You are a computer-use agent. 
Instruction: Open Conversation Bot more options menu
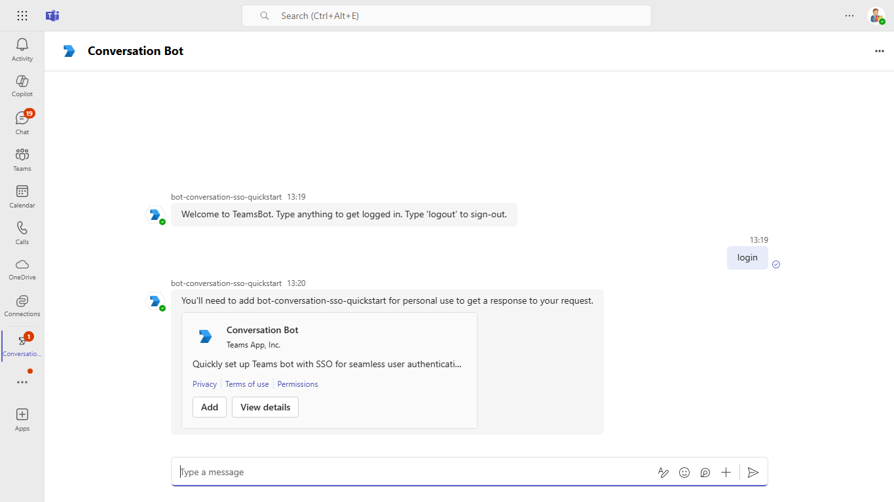click(880, 51)
